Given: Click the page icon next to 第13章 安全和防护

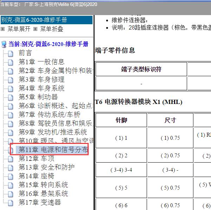Looking at the screenshot, I should coord(11,168).
